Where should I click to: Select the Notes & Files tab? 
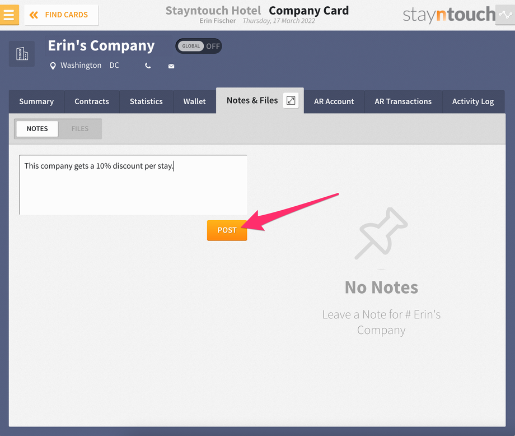click(252, 100)
